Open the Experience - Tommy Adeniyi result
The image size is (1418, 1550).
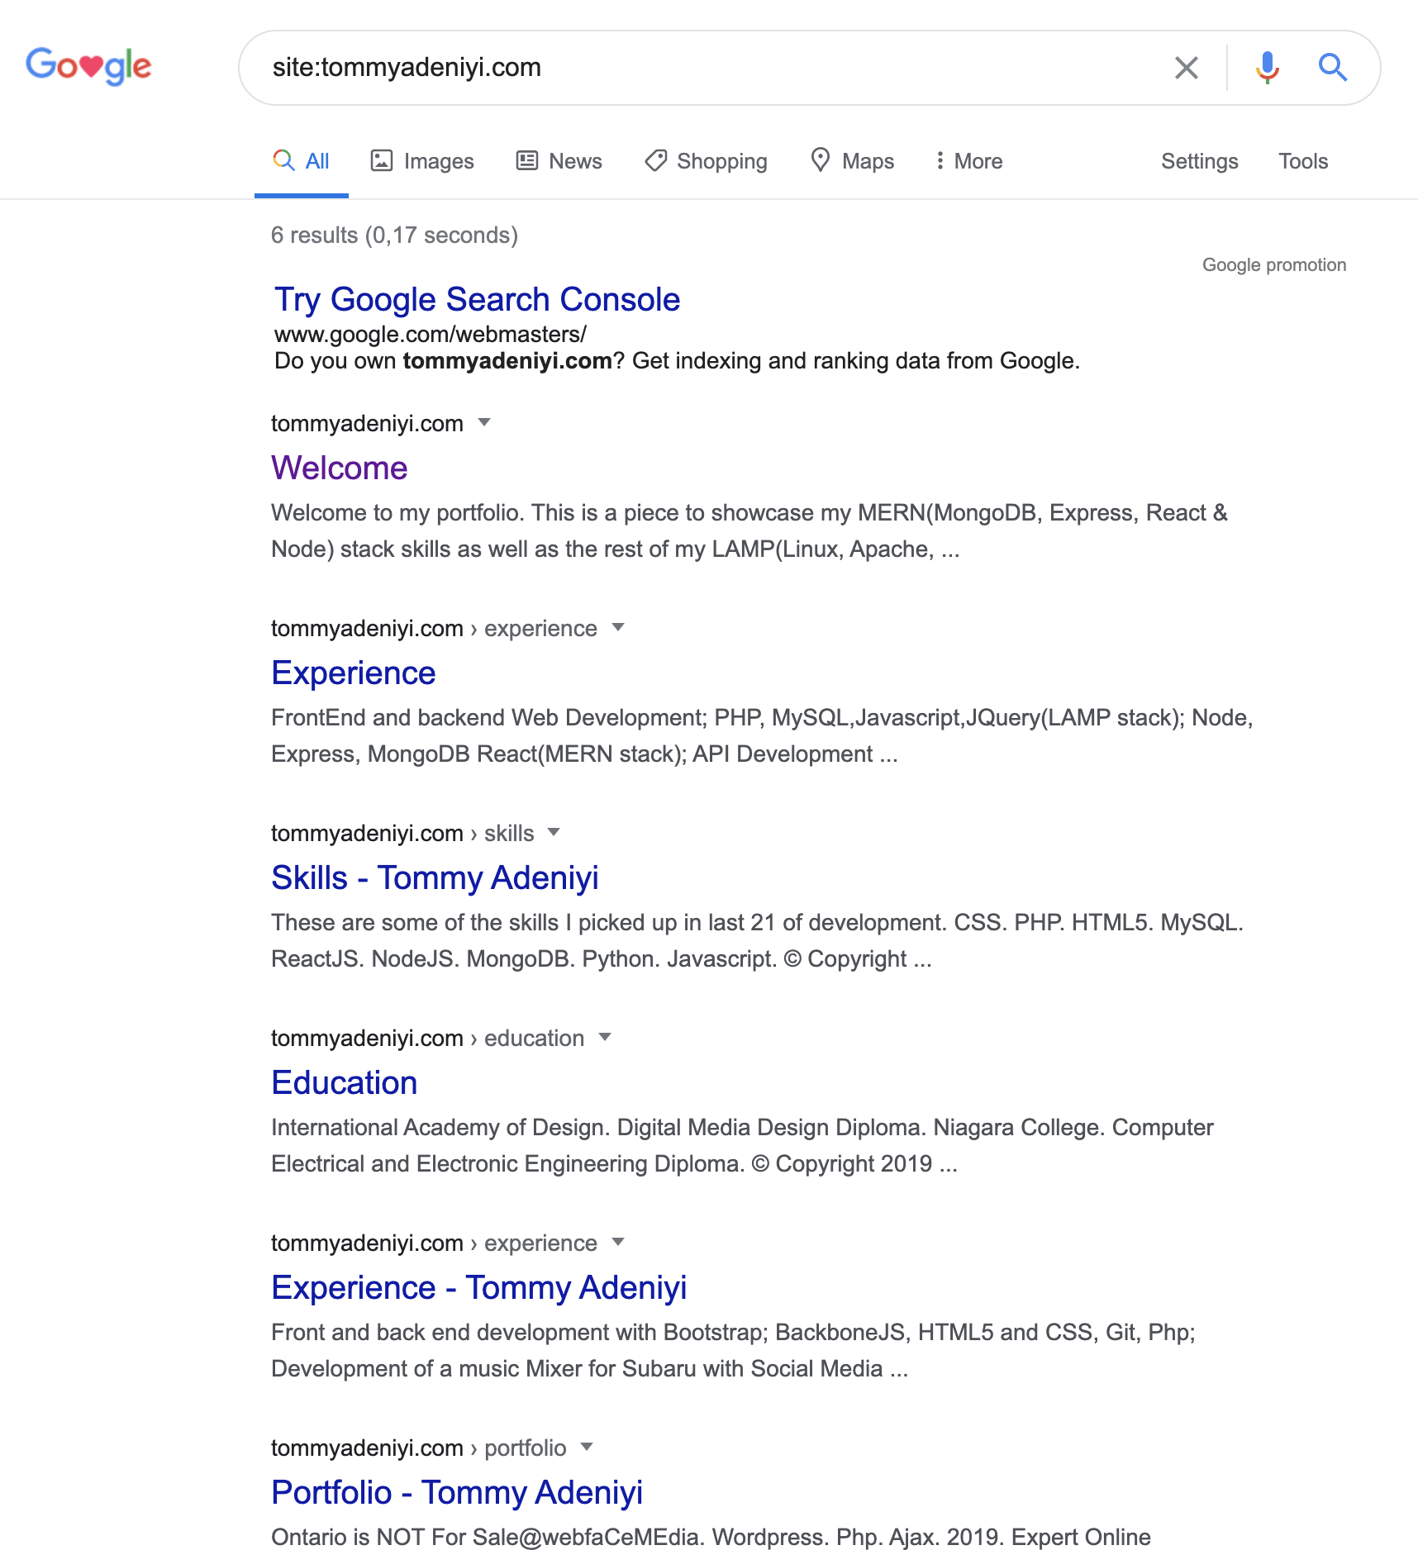(x=479, y=1287)
